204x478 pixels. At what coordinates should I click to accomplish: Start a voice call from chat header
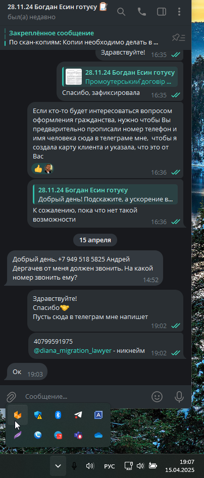coord(141,12)
